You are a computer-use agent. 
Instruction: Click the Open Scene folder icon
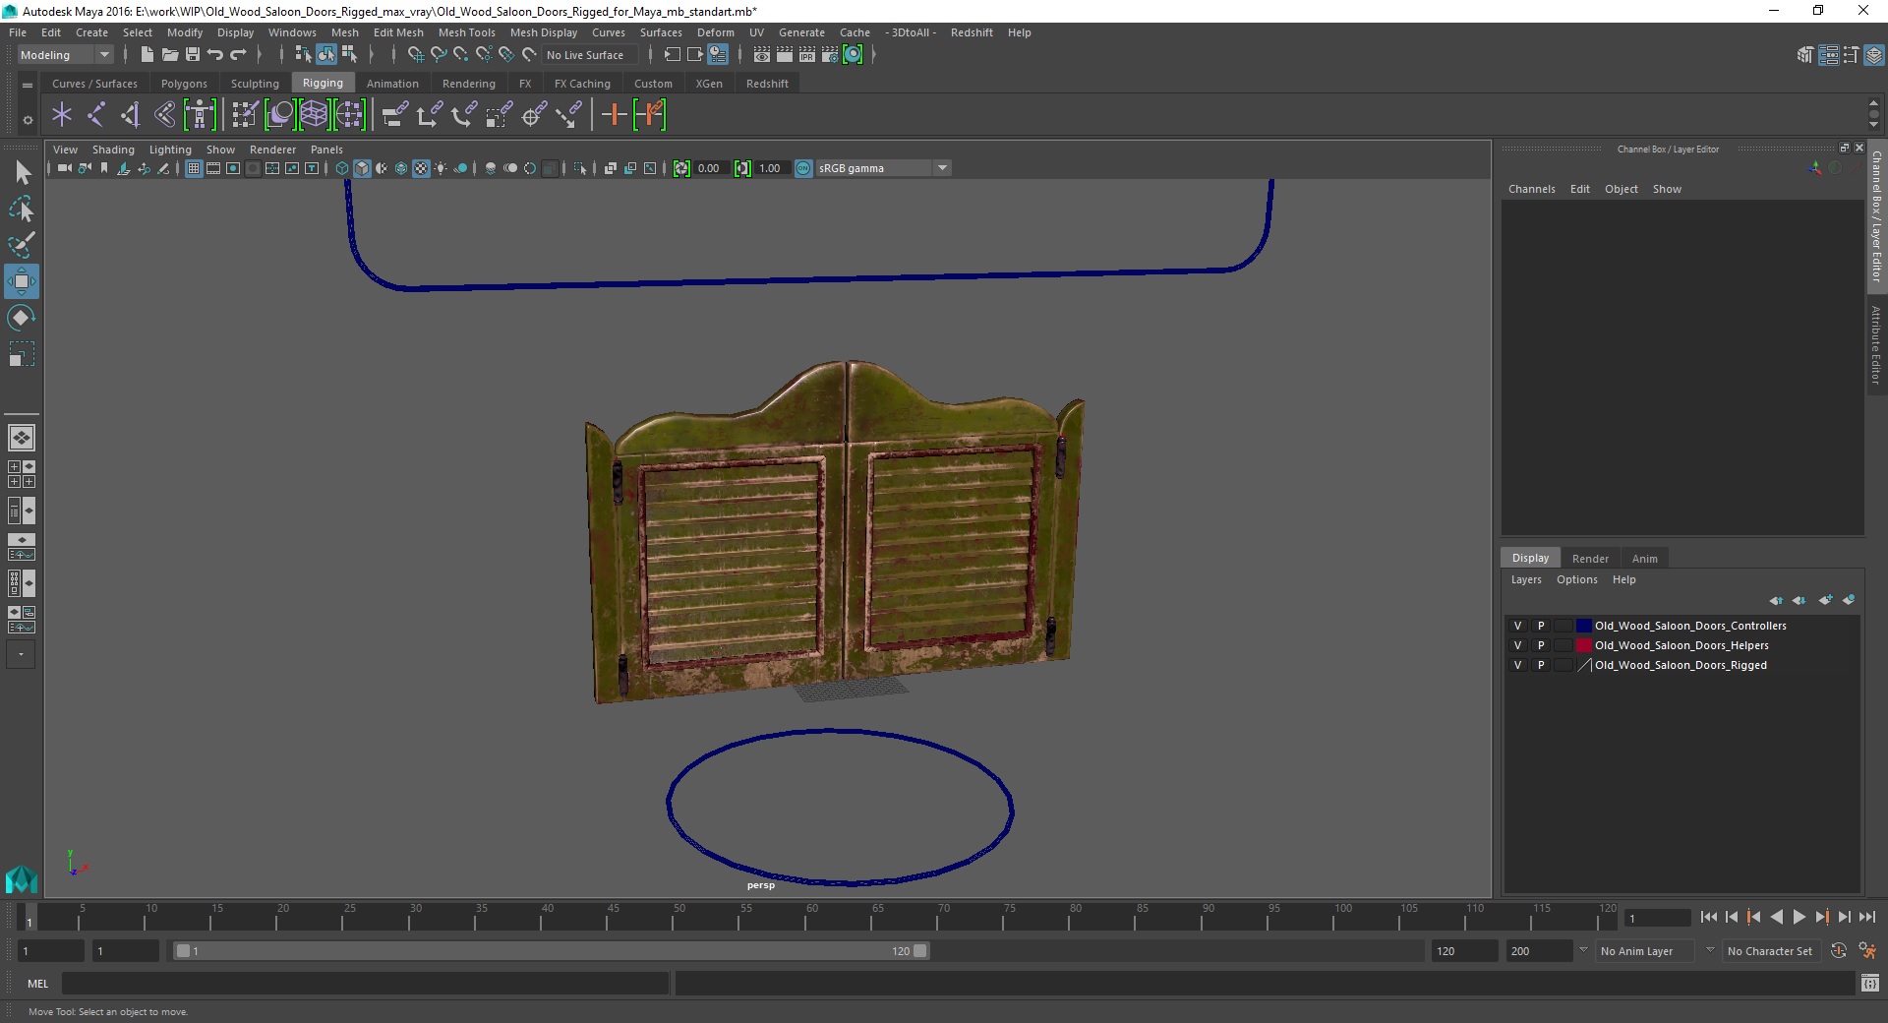tap(169, 55)
